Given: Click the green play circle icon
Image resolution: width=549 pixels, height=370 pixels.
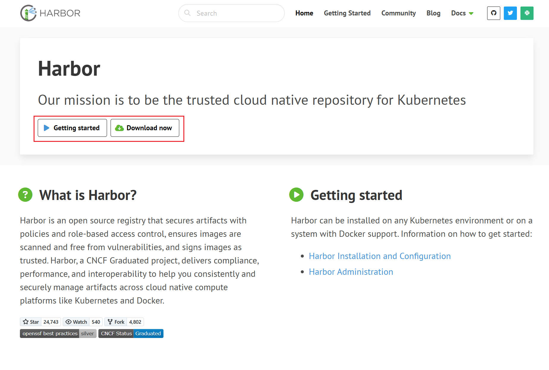Looking at the screenshot, I should (x=296, y=195).
